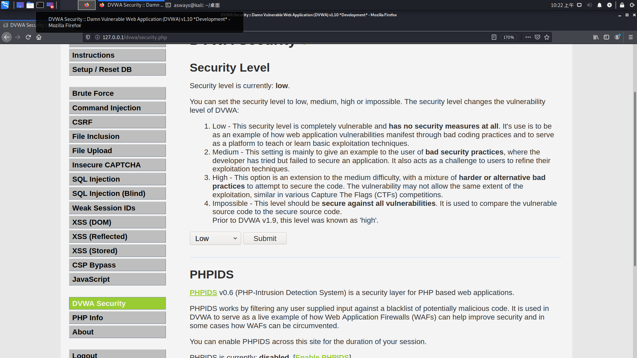The width and height of the screenshot is (637, 358).
Task: Open the Instructions menu item
Action: (x=117, y=55)
